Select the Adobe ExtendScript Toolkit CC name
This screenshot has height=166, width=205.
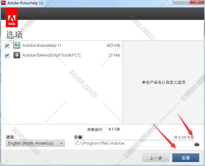[52, 55]
